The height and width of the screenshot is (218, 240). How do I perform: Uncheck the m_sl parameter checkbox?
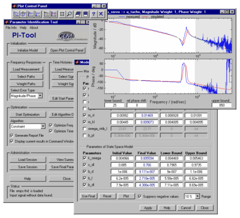pyautogui.click(x=85, y=115)
